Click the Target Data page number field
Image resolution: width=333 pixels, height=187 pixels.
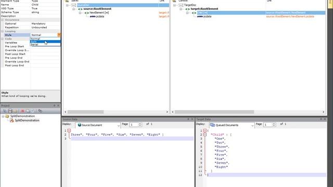pyautogui.click(x=267, y=125)
